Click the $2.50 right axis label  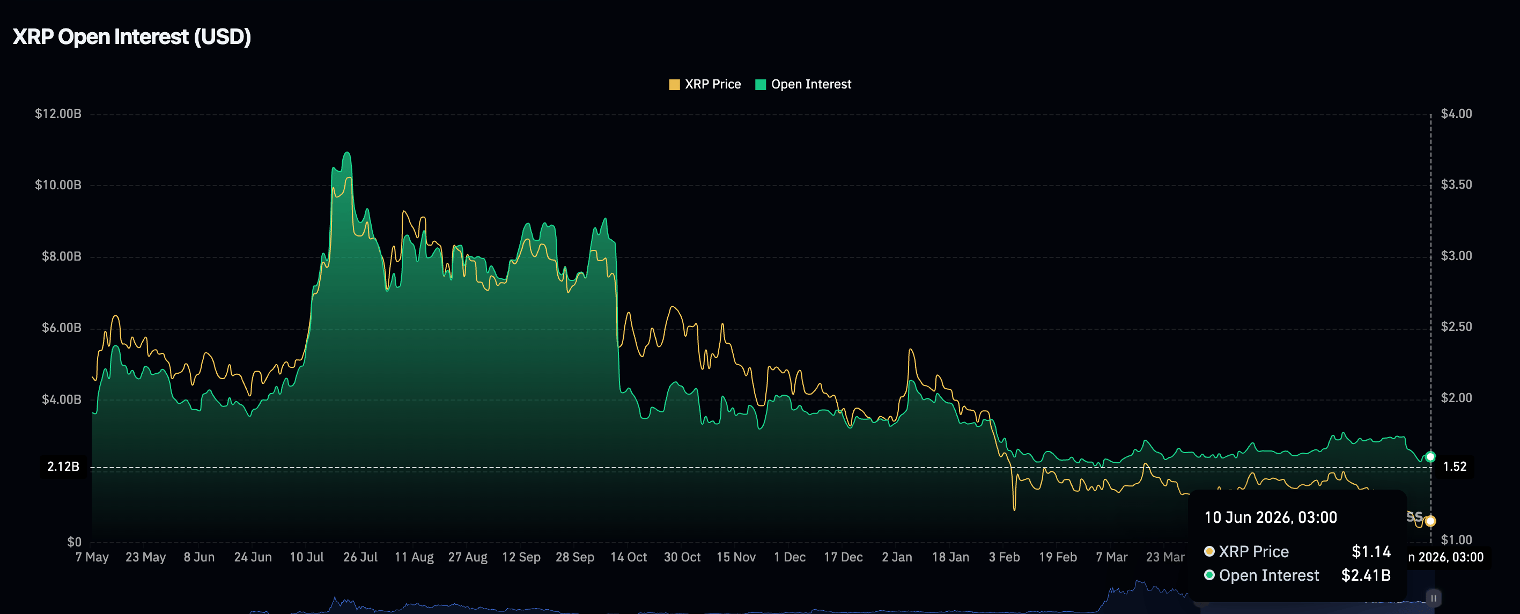tap(1456, 326)
